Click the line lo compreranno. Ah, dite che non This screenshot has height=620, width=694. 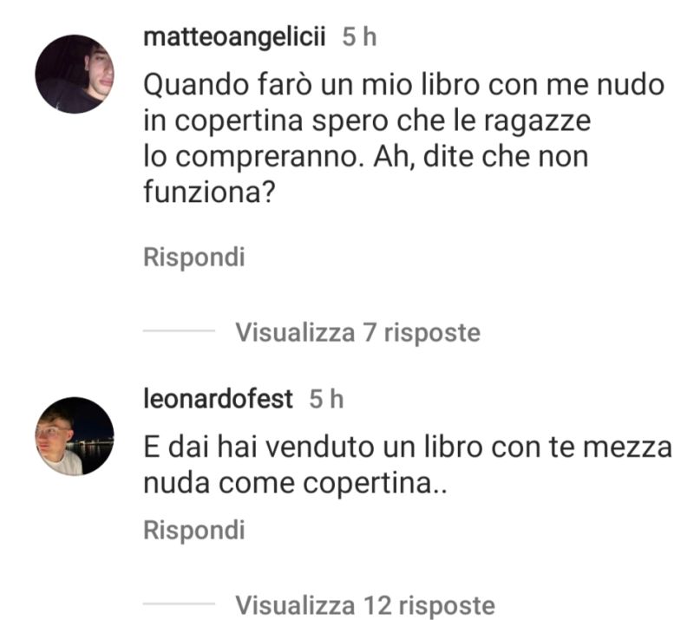pyautogui.click(x=366, y=157)
